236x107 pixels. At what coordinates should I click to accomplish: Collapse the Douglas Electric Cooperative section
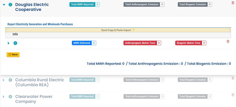4,5
